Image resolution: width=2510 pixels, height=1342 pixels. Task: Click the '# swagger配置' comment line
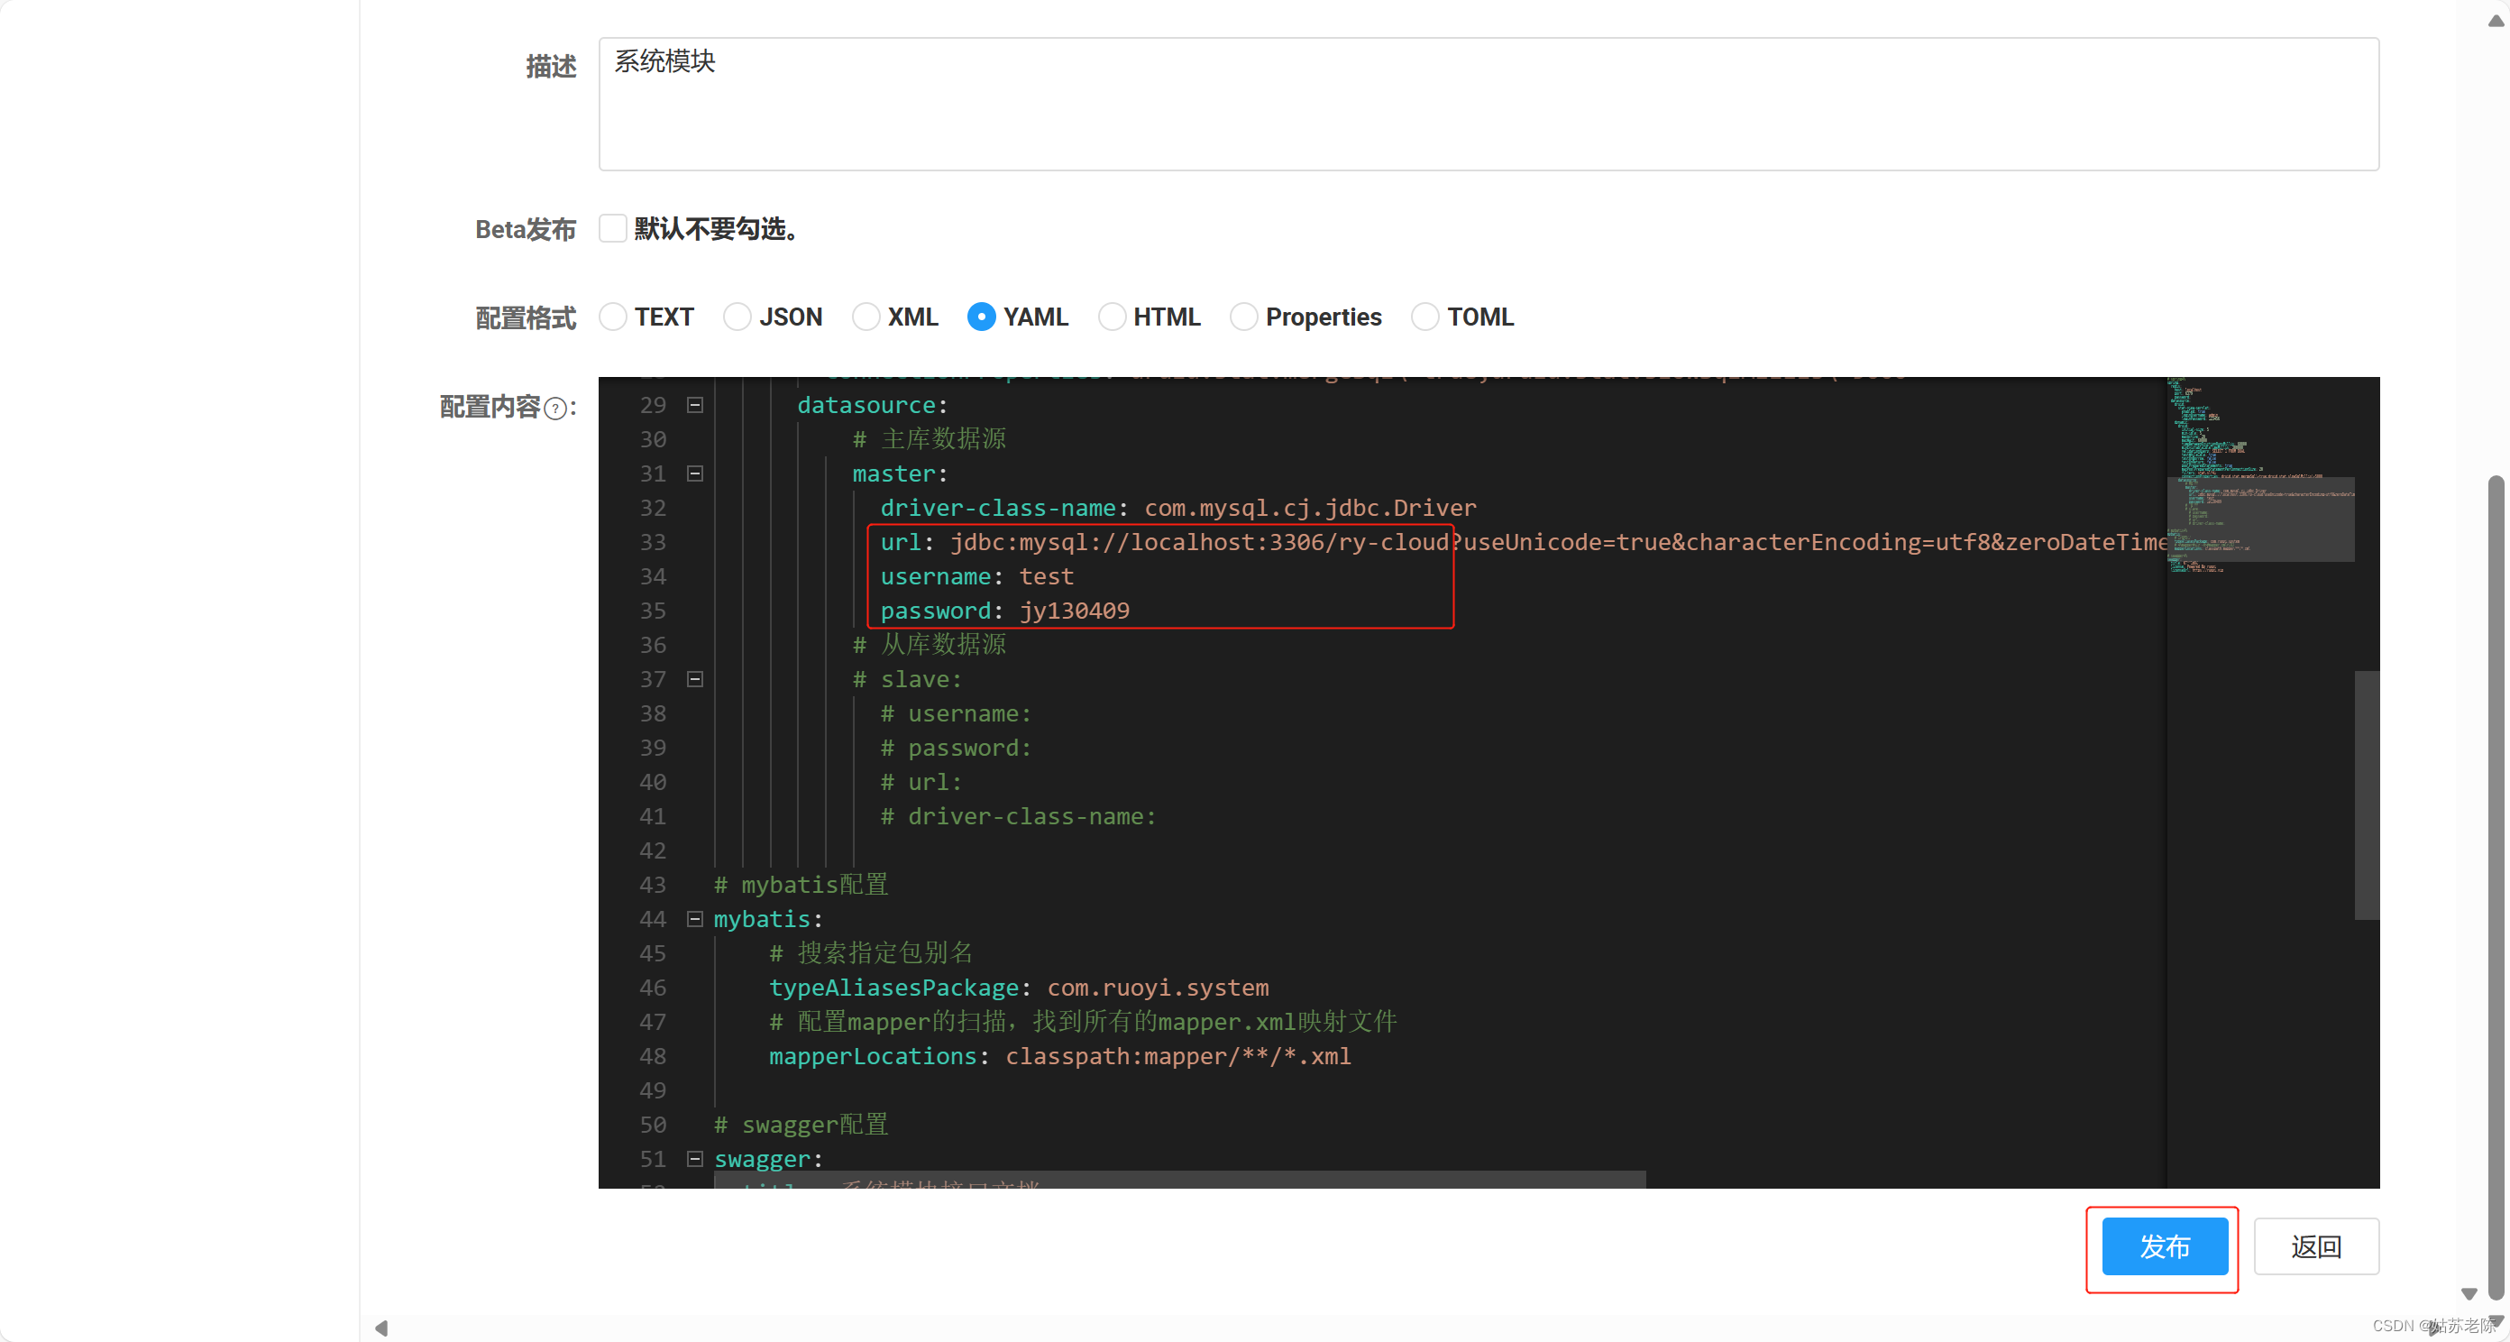pyautogui.click(x=801, y=1125)
